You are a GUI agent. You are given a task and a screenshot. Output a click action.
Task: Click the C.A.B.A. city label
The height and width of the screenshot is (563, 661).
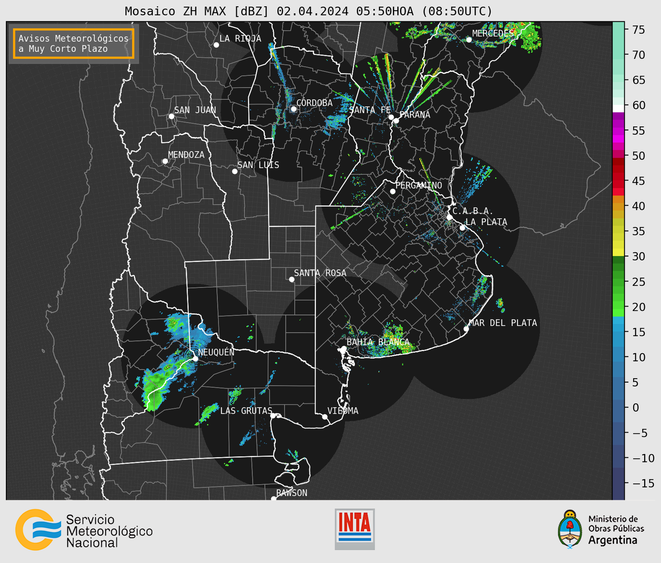473,211
